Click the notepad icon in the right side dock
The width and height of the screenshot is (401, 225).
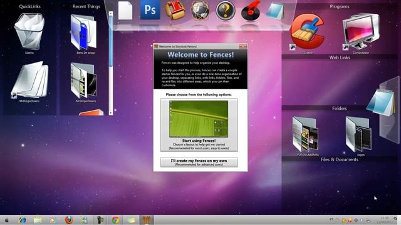381,102
